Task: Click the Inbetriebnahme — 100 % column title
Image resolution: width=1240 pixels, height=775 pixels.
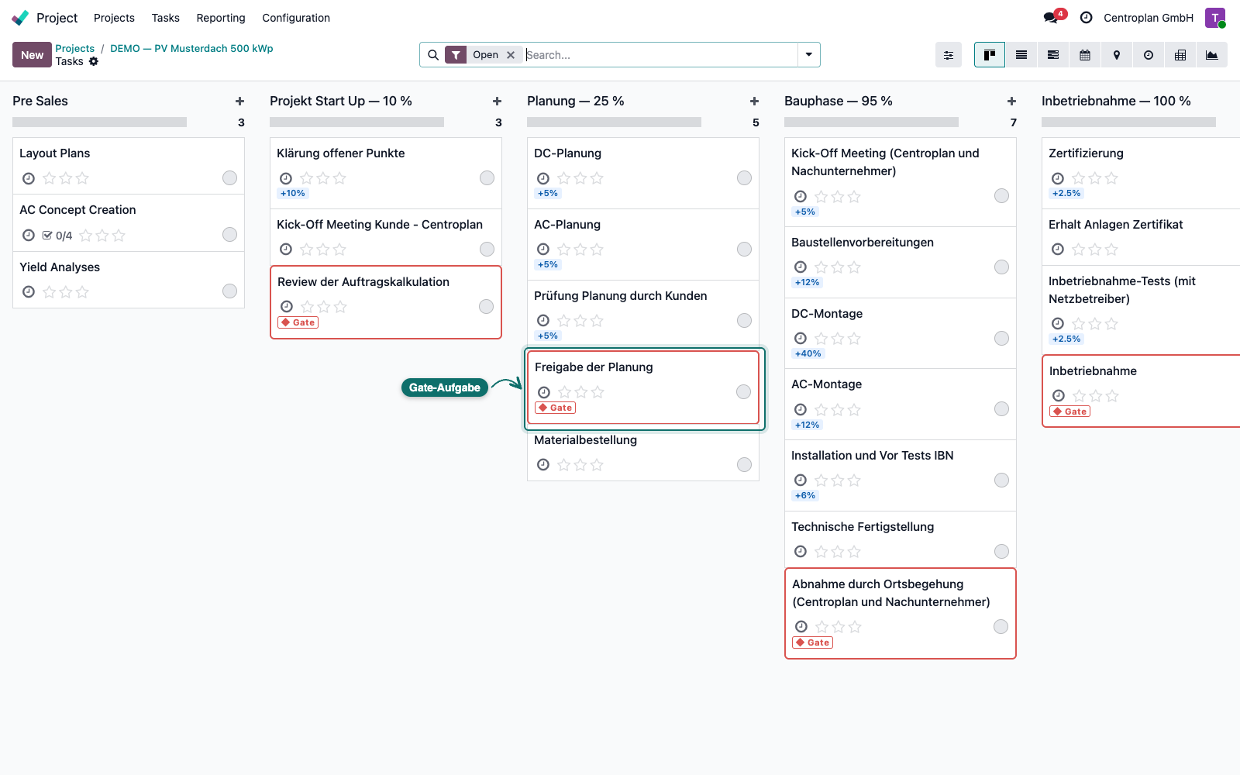Action: (x=1116, y=102)
